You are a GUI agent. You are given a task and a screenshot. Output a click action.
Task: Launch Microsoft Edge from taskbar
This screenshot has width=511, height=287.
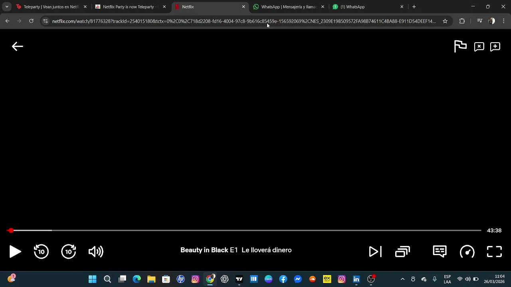click(137, 279)
